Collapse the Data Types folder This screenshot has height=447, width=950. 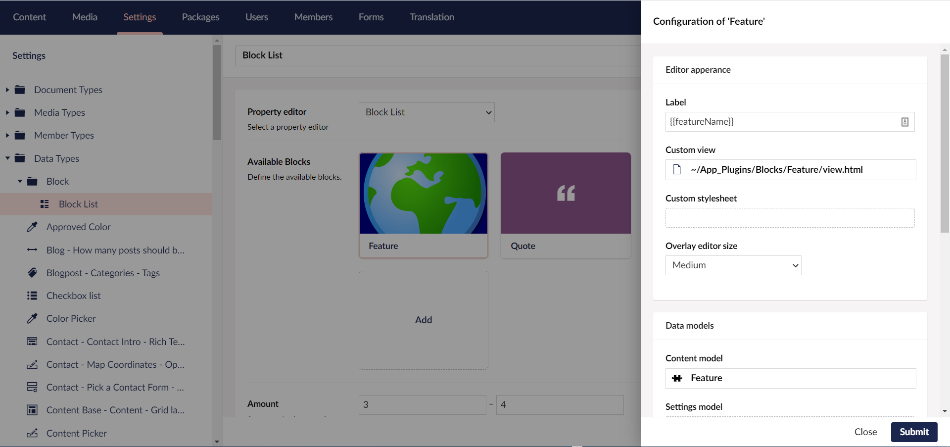pyautogui.click(x=7, y=158)
